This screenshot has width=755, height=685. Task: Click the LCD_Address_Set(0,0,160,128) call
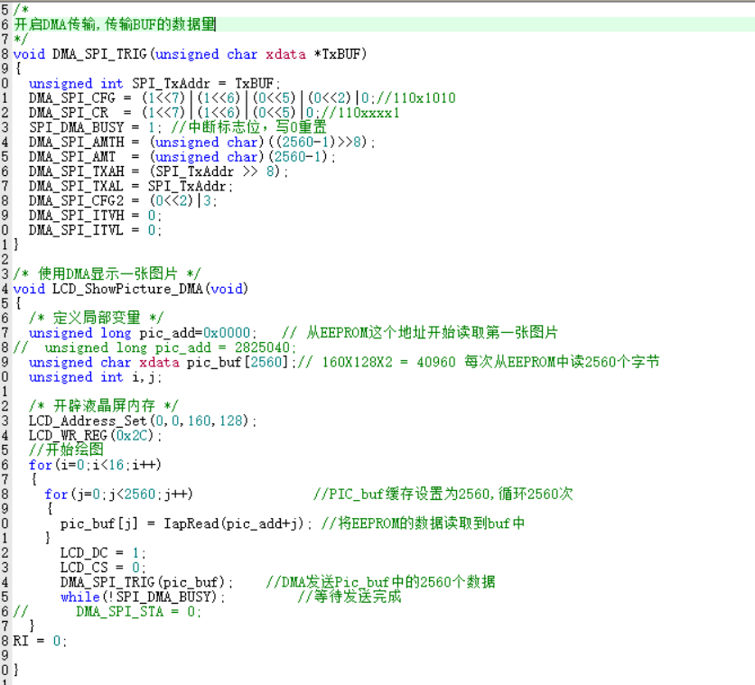tap(143, 421)
